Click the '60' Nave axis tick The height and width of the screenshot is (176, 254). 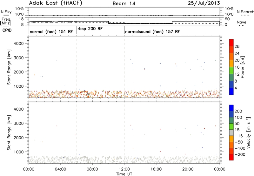tap(227, 19)
